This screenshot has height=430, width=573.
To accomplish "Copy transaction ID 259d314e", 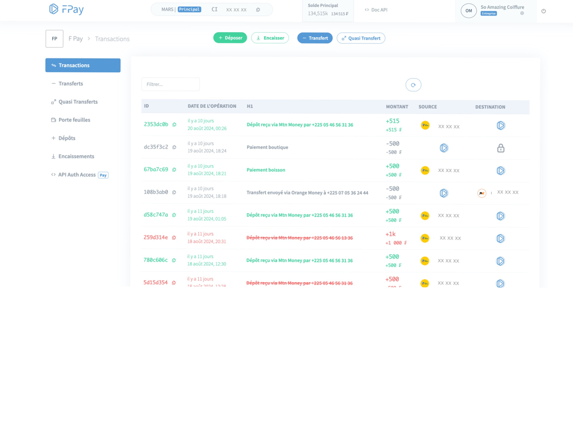I will click(174, 238).
